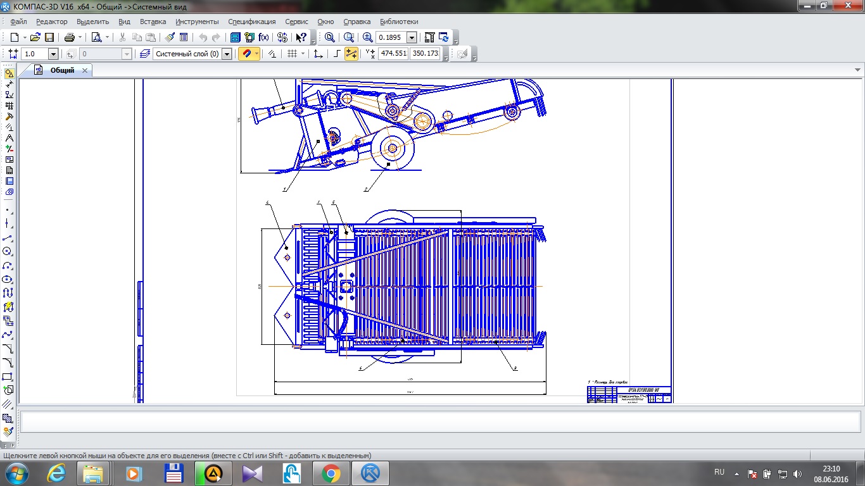This screenshot has height=486, width=865.
Task: Open the Системный слой (0) layer dropdown
Action: [227, 54]
